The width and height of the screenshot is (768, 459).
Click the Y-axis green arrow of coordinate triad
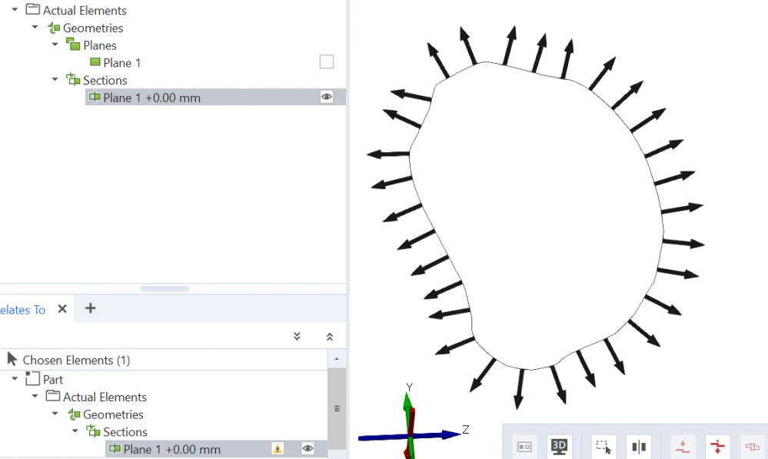[x=409, y=407]
